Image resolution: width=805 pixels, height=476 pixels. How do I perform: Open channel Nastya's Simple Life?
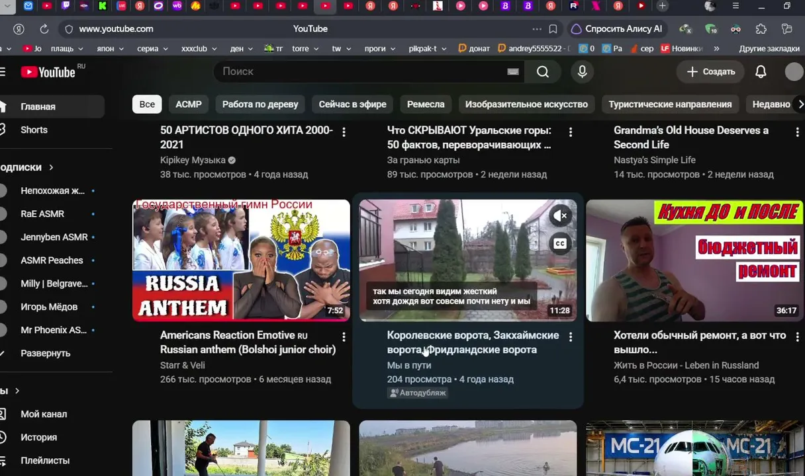click(655, 160)
